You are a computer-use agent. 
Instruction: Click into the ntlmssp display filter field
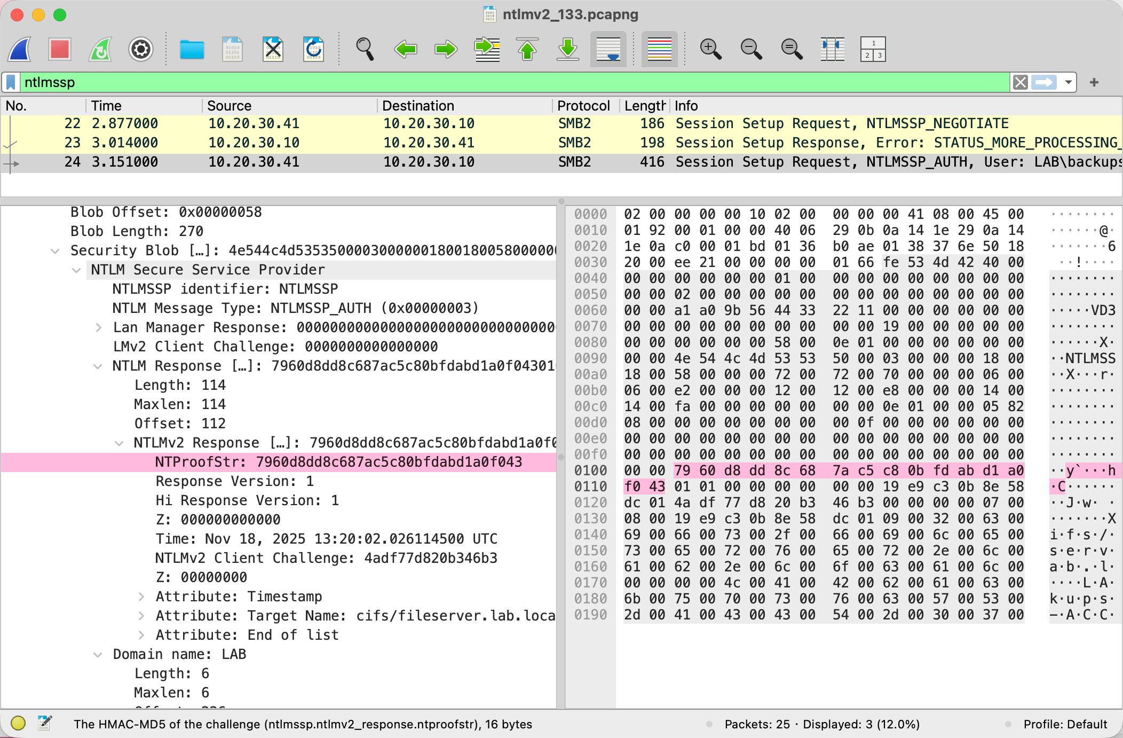(515, 82)
